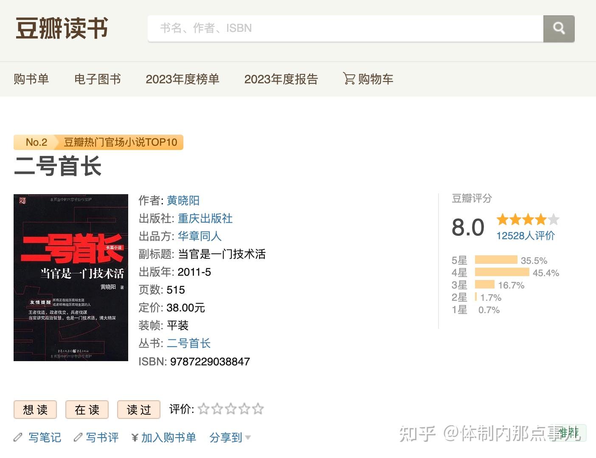Click the search magnifier button
Screen dimensions: 596x458
tap(559, 28)
